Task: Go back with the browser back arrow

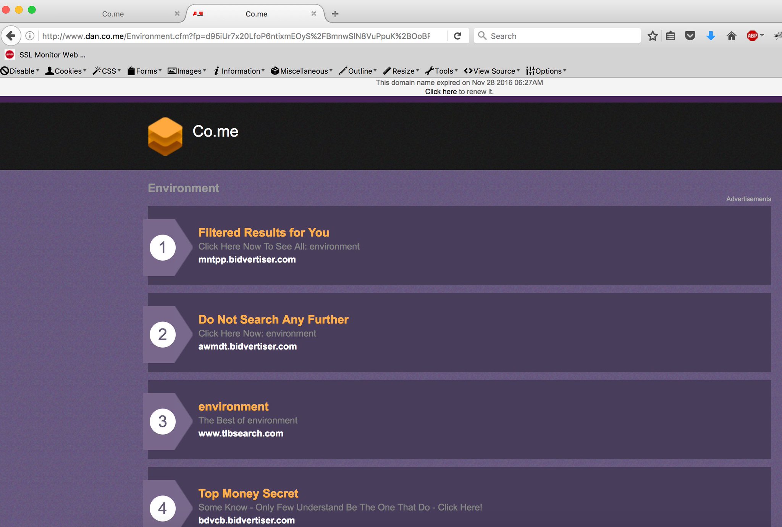Action: coord(11,36)
